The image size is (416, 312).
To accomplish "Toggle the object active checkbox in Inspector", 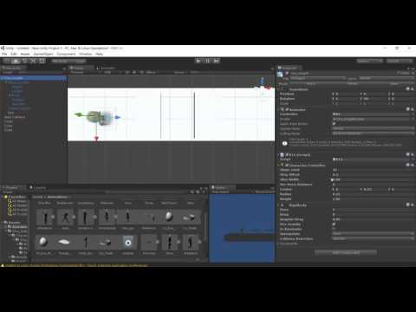I will pyautogui.click(x=287, y=73).
